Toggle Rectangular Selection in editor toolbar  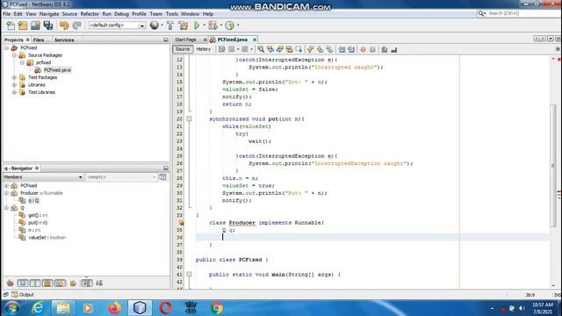(299, 49)
